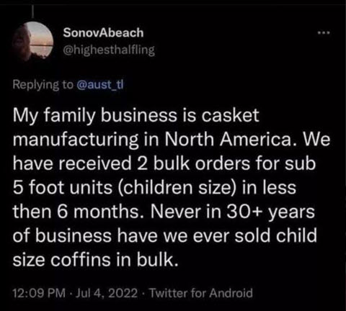Click the Jul 4, 2022 date
346x311 pixels.
pyautogui.click(x=107, y=293)
